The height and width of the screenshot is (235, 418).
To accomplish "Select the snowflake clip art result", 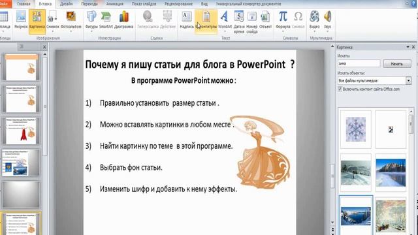I will 356,129.
